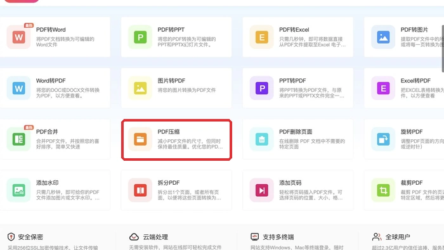Select the 添加水印 title text
This screenshot has width=444, height=250.
pyautogui.click(x=48, y=183)
